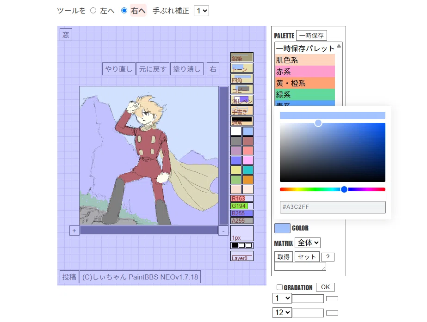This screenshot has height=322, width=427.
Task: Select 赤系 in the palette list
Action: point(305,72)
